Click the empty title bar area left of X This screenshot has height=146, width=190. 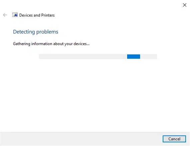pyautogui.click(x=91, y=5)
